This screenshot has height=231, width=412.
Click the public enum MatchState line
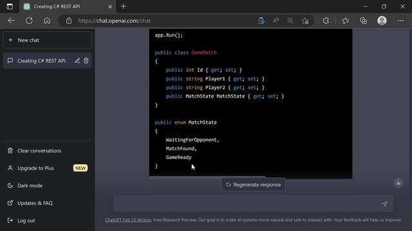pos(186,123)
